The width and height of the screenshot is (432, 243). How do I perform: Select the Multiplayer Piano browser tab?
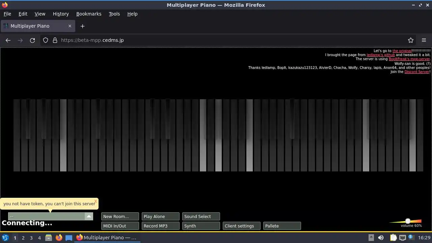point(38,26)
